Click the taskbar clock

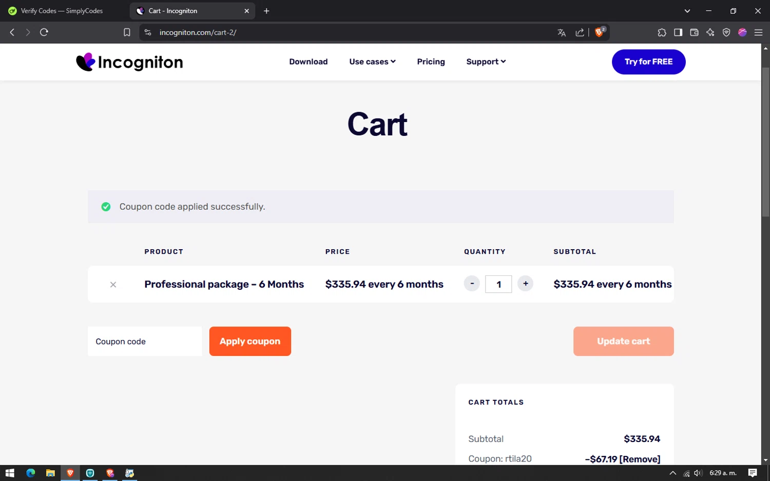(x=723, y=473)
